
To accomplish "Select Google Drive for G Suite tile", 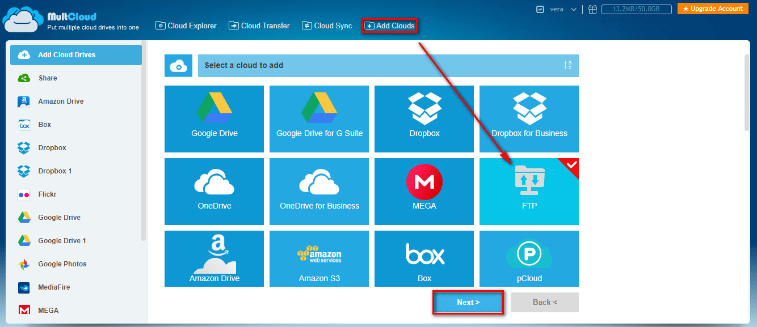I will pyautogui.click(x=319, y=119).
